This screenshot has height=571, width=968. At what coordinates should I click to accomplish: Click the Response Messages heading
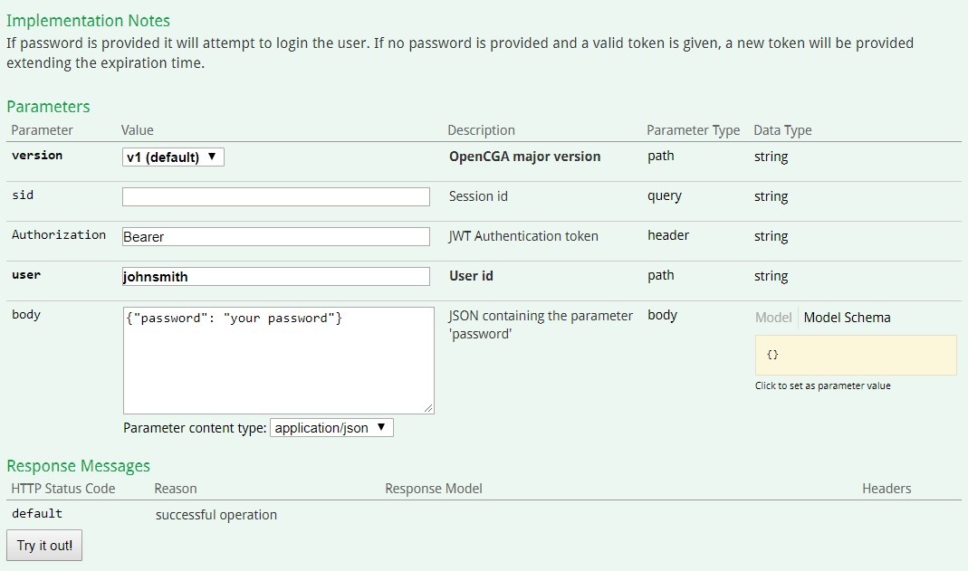tap(78, 465)
